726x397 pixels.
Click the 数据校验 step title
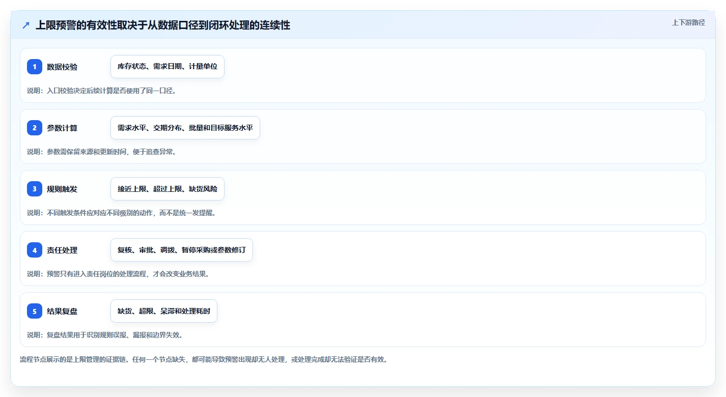(62, 67)
